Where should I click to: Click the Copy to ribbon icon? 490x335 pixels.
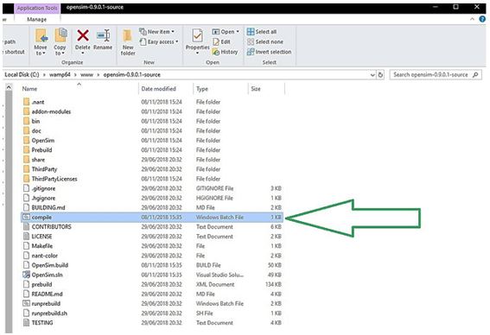point(60,35)
